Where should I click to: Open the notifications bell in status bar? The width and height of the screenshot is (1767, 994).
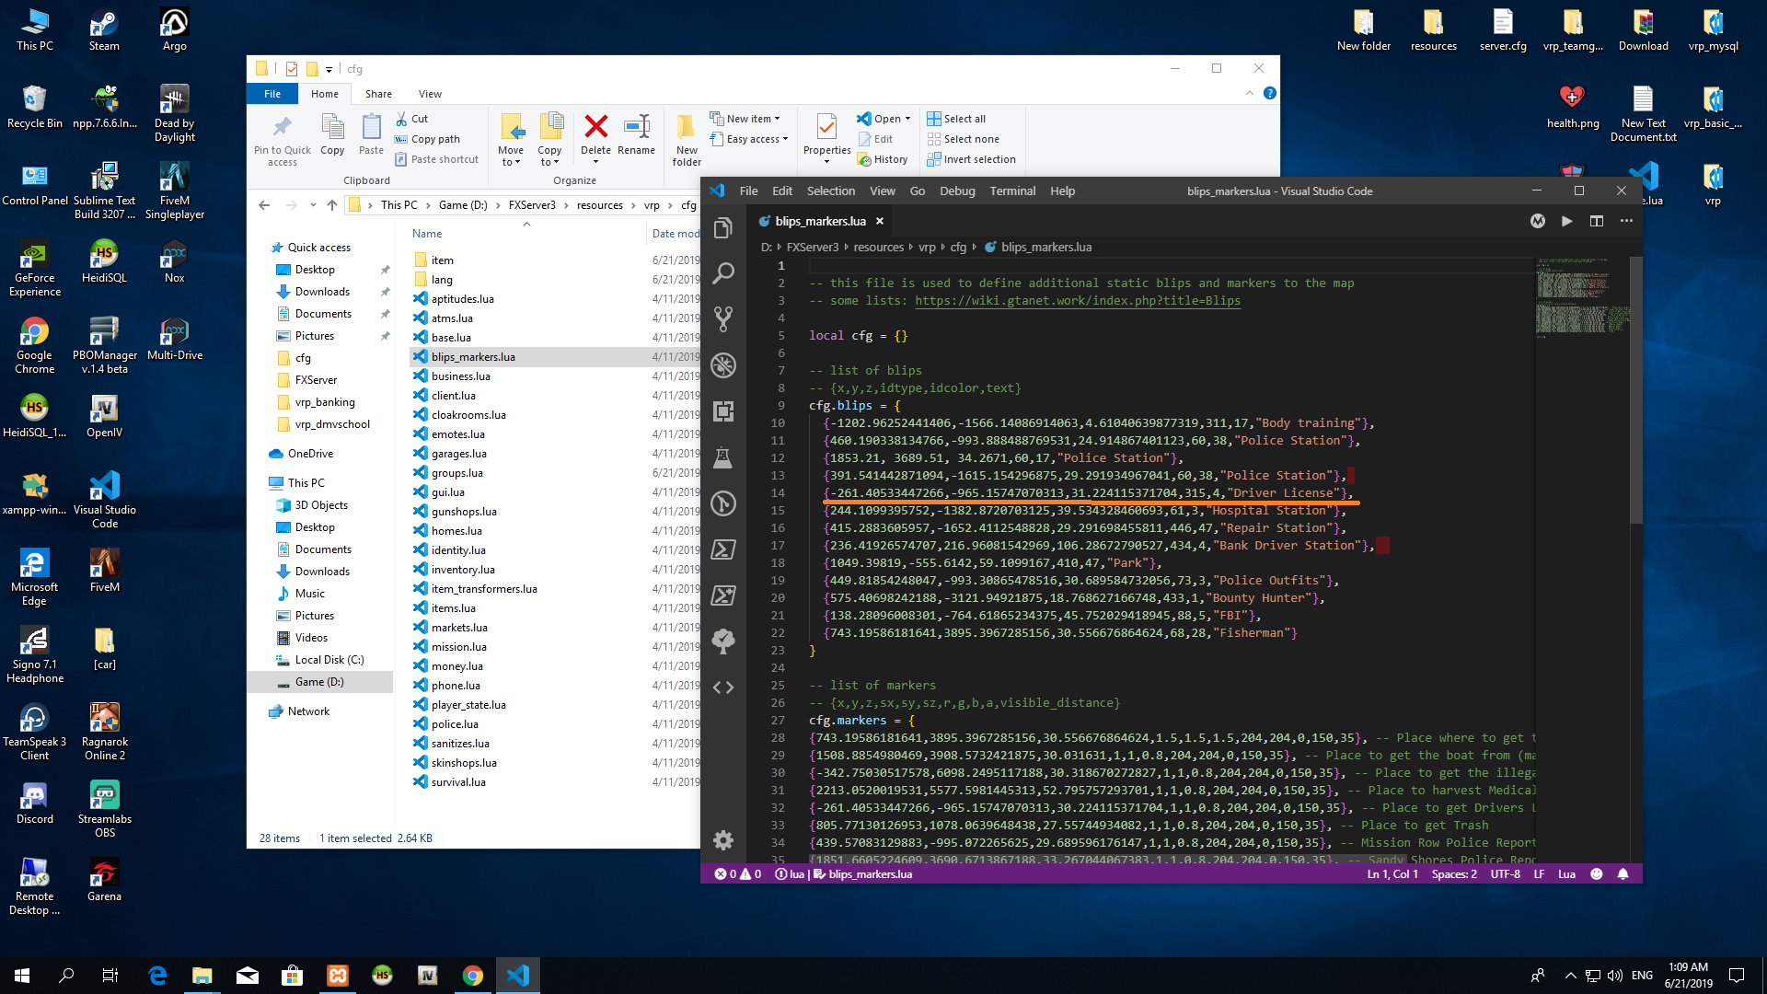pyautogui.click(x=1623, y=874)
